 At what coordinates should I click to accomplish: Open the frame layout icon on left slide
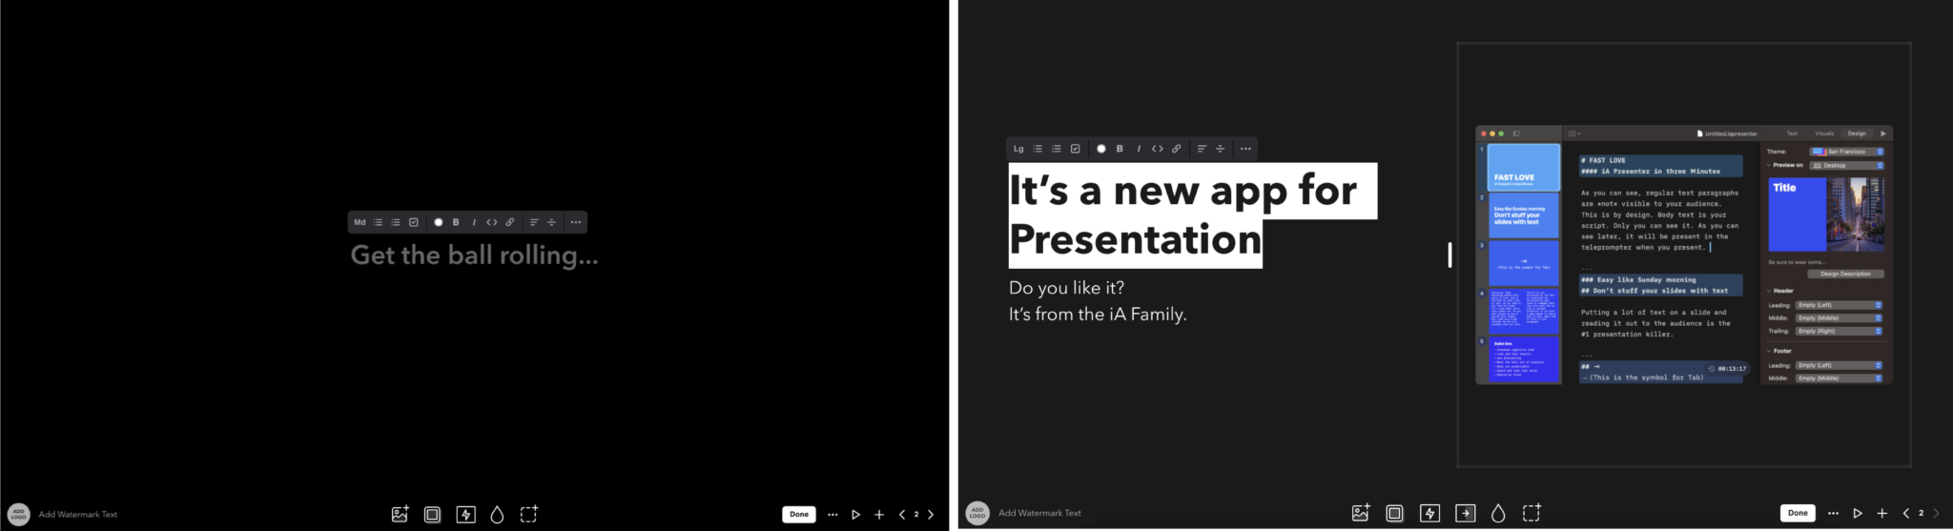coord(432,514)
